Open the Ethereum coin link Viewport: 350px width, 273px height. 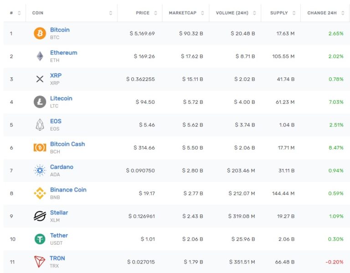[x=64, y=53]
